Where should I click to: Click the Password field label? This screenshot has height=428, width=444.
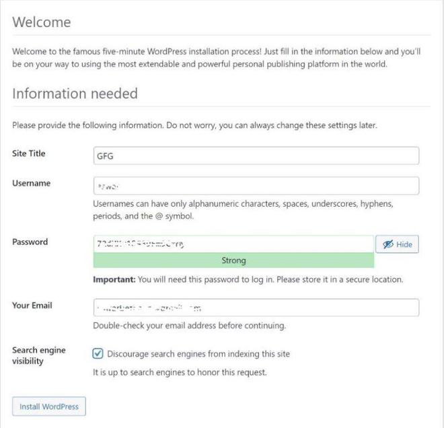(30, 242)
